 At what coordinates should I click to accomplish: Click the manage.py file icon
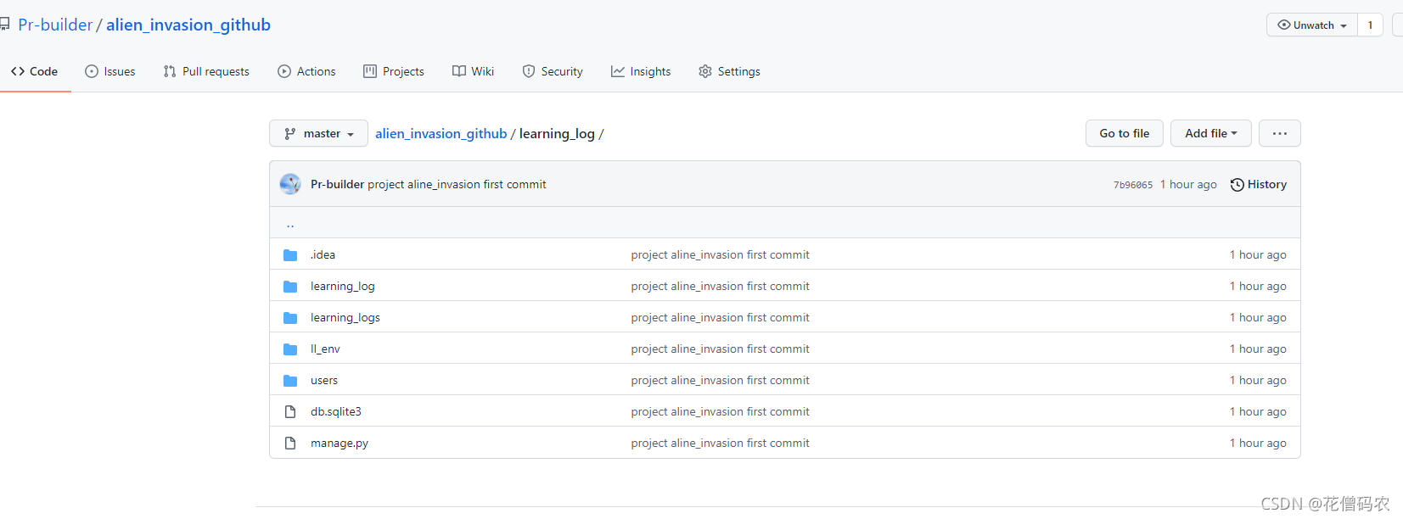(290, 443)
